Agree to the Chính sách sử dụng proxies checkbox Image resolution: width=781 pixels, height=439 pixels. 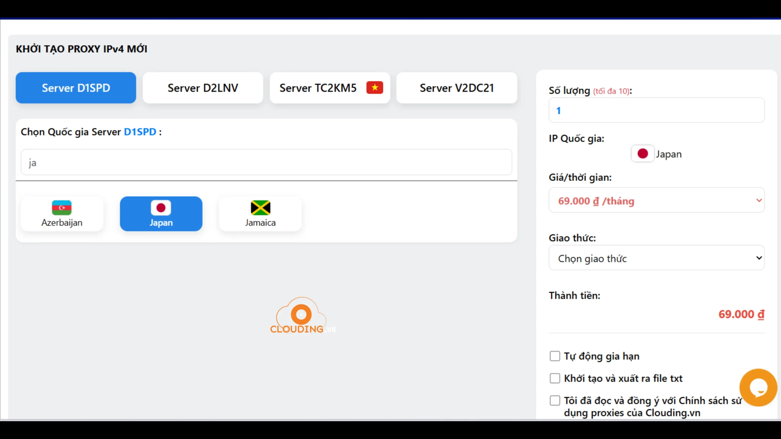[555, 401]
